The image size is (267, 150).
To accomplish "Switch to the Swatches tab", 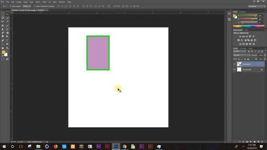I will coord(242,12).
